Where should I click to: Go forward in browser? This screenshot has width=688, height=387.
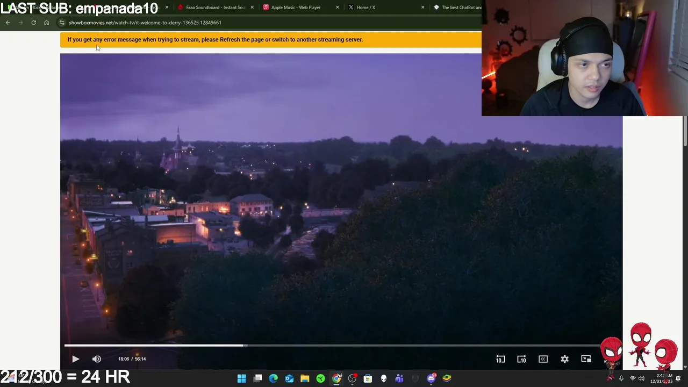20,23
